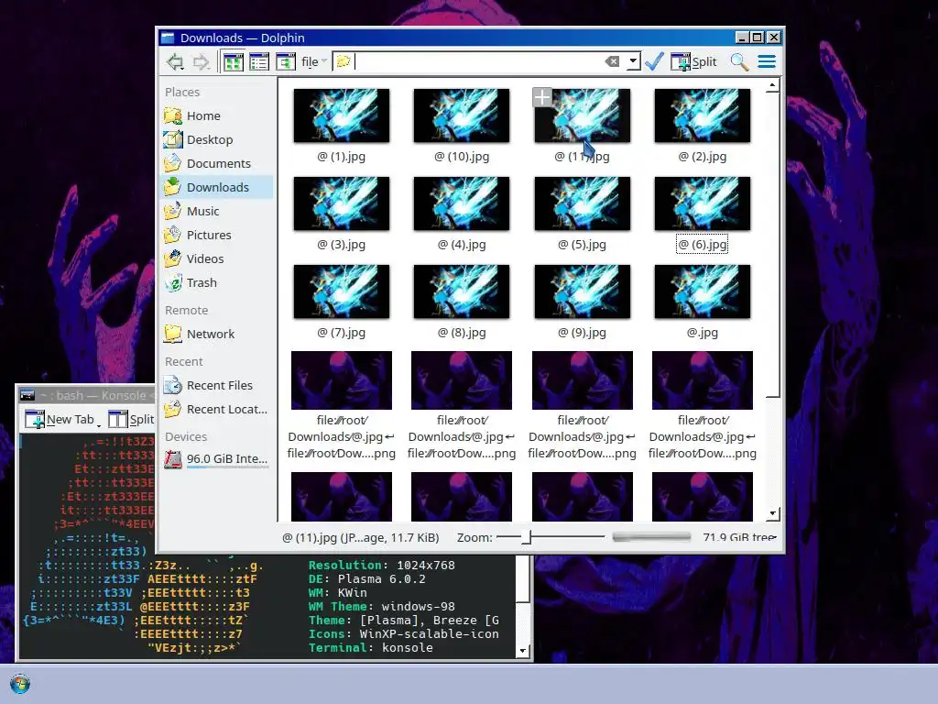This screenshot has height=704, width=938.
Task: Select thumbnail @ (3).jpg
Action: pyautogui.click(x=341, y=203)
